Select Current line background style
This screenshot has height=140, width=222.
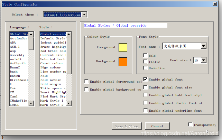[53, 55]
